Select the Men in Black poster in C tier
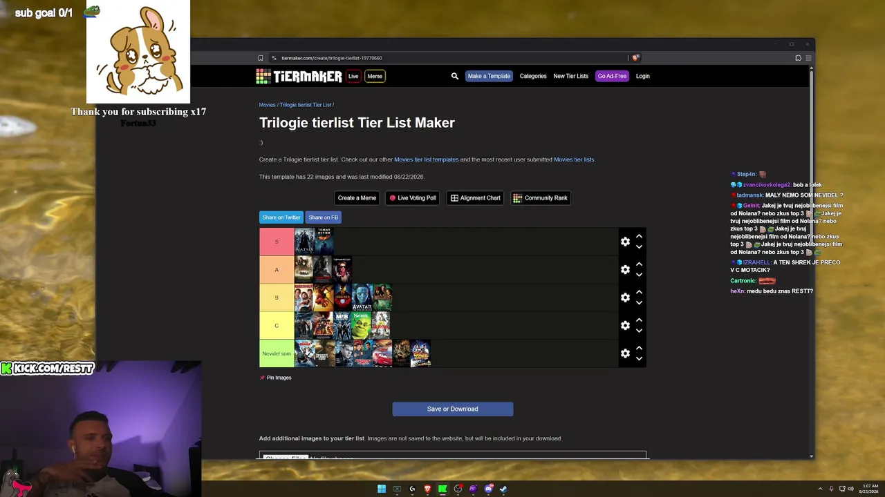The image size is (885, 497). 342,325
